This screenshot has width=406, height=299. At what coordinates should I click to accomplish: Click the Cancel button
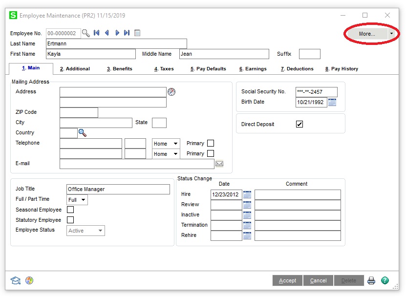coord(318,280)
